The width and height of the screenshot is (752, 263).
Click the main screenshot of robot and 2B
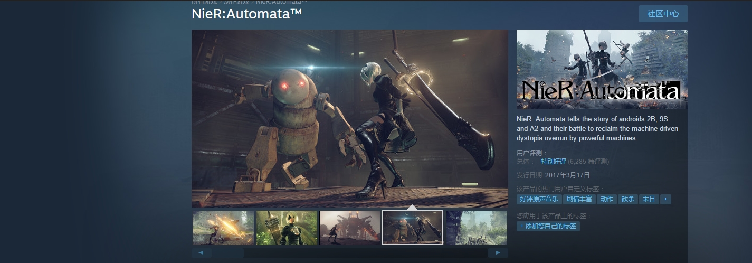point(350,118)
